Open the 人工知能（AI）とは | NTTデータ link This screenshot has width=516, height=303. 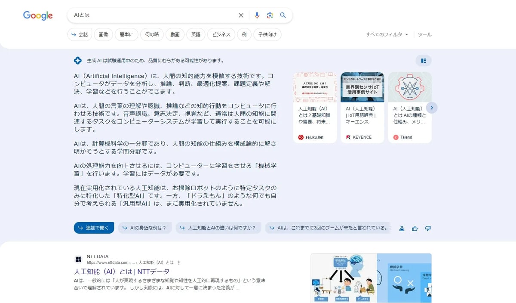pyautogui.click(x=122, y=272)
